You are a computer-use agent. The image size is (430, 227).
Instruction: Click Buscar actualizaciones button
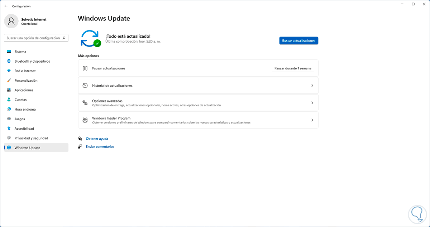click(298, 41)
